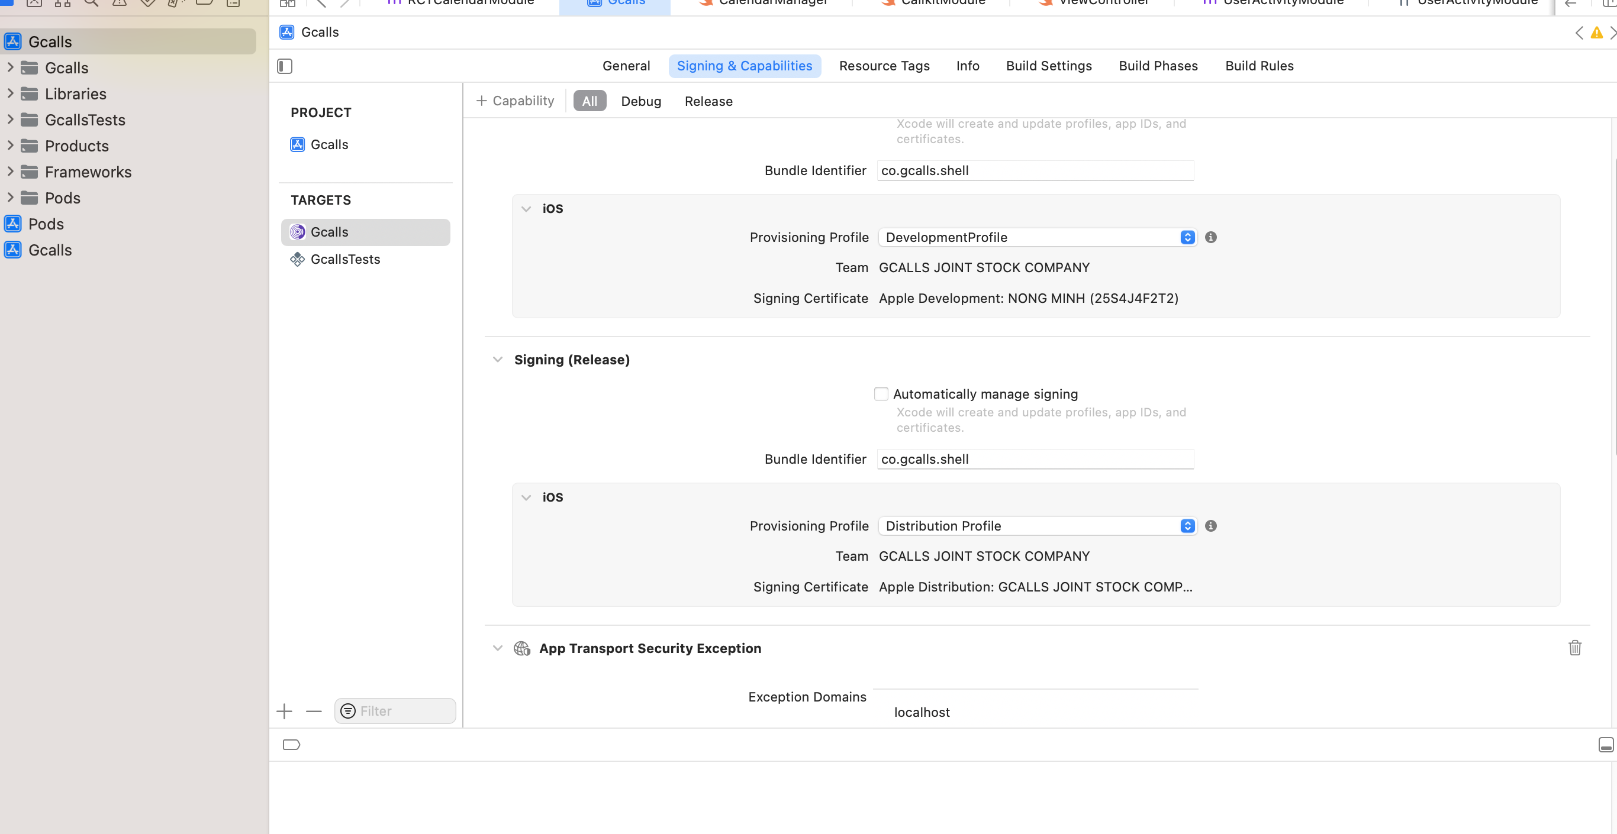Click the yellow warning issue icon
The width and height of the screenshot is (1617, 834).
tap(1596, 33)
